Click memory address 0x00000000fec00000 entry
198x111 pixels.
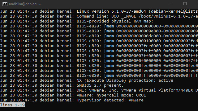tap(139, 66)
